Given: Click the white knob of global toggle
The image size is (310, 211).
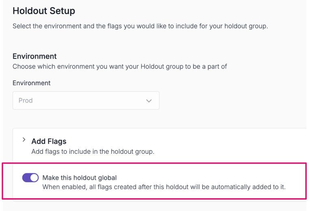Looking at the screenshot, I should pyautogui.click(x=34, y=178).
